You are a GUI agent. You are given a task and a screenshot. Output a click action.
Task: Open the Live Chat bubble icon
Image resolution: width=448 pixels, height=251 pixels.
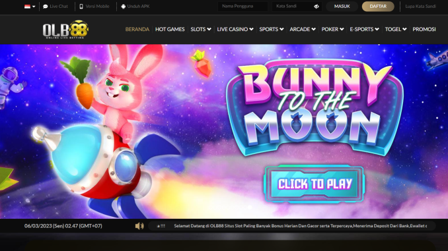click(x=45, y=7)
